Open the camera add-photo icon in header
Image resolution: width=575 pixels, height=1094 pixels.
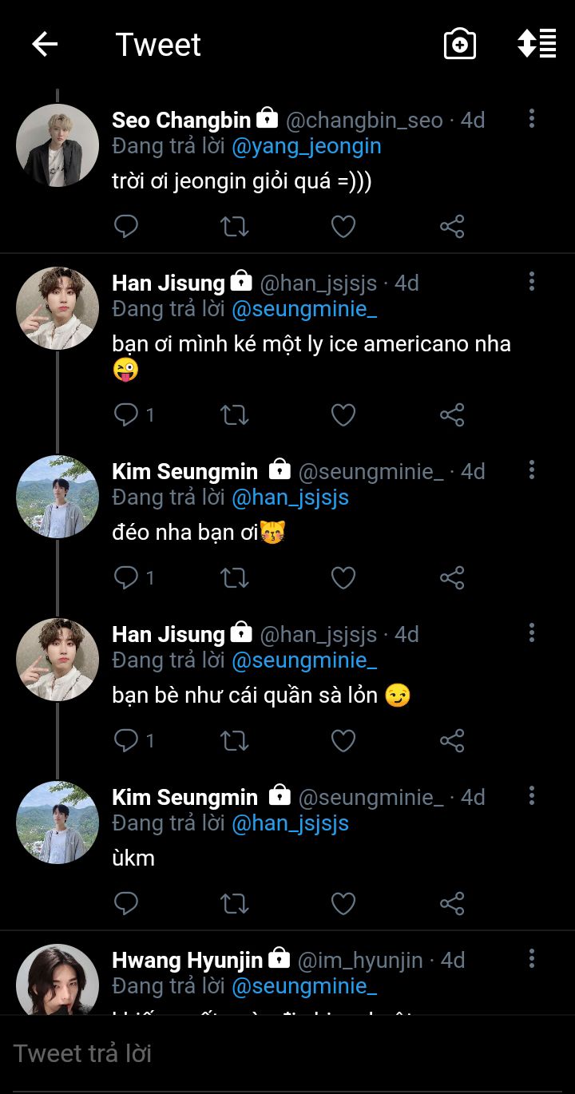(459, 45)
